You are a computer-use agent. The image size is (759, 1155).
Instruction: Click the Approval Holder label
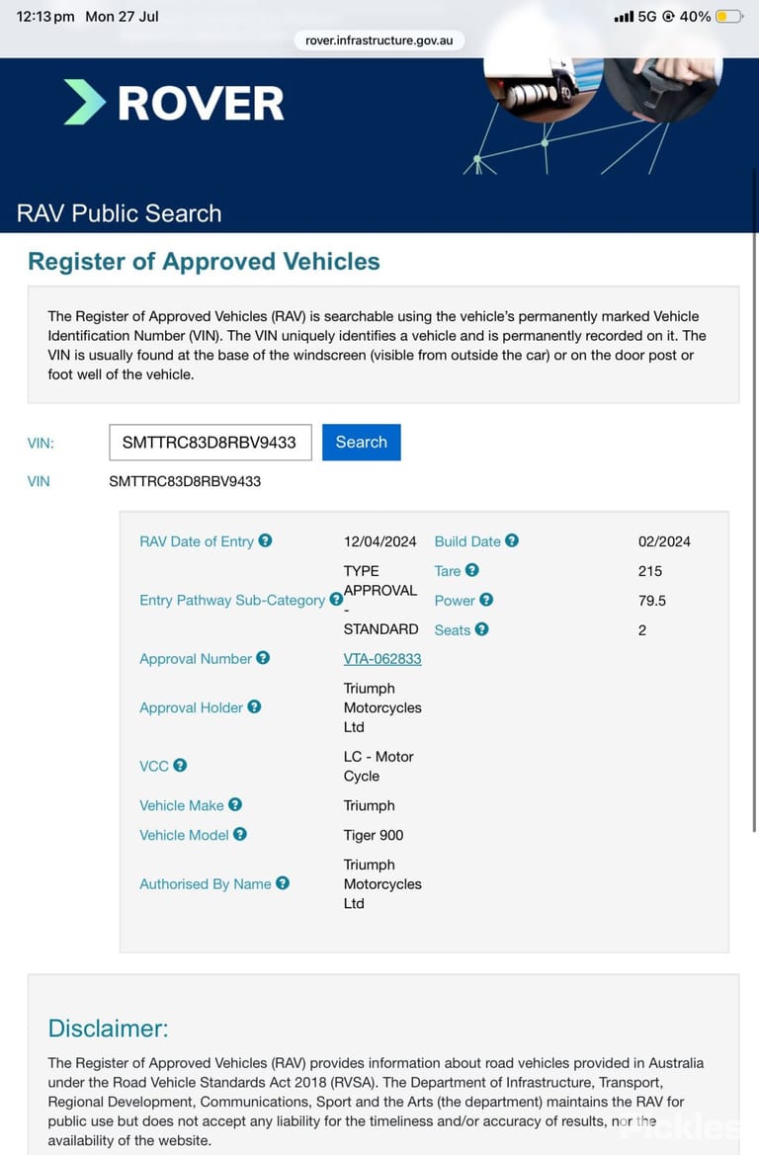click(x=192, y=707)
